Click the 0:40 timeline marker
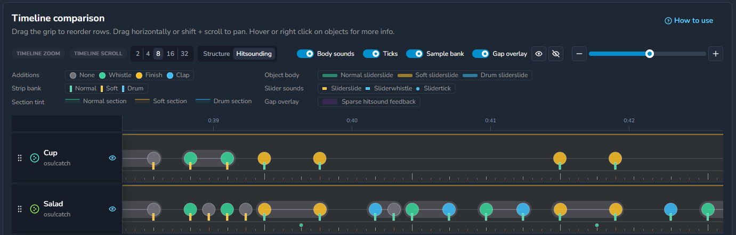 [352, 121]
